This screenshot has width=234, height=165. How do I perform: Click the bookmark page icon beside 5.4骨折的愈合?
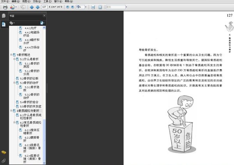point(17,102)
